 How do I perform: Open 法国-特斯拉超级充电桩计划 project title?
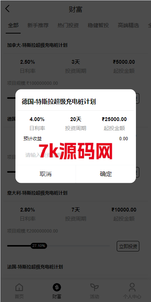point(35,267)
